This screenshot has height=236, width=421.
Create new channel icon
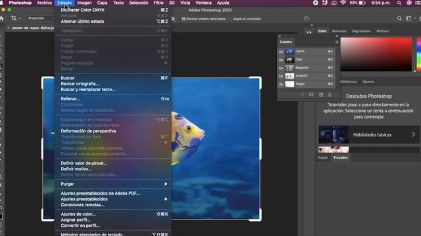321,94
